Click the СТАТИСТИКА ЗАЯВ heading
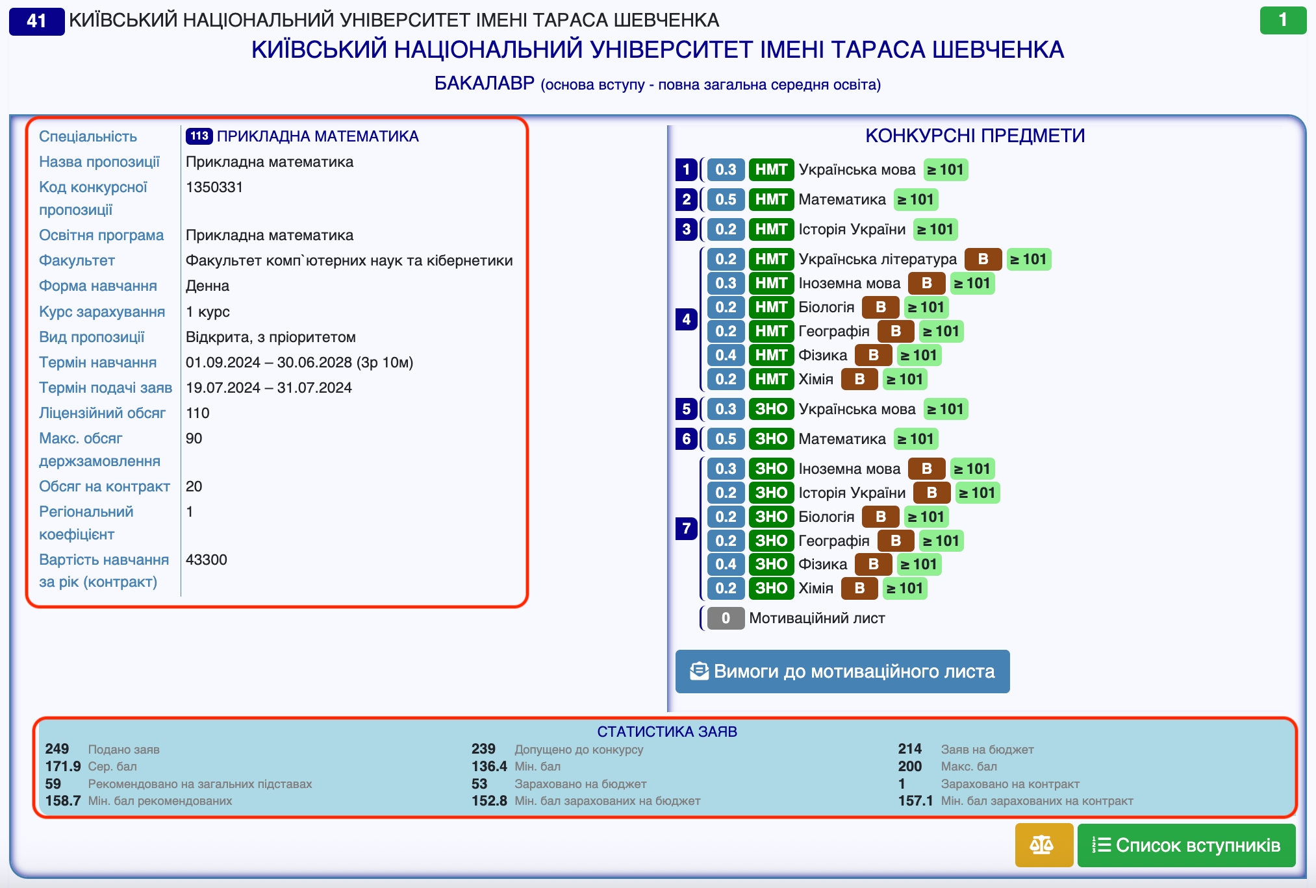 (667, 732)
